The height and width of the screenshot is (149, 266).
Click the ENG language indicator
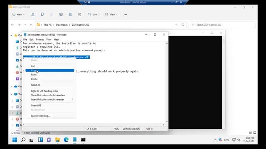coord(227,140)
